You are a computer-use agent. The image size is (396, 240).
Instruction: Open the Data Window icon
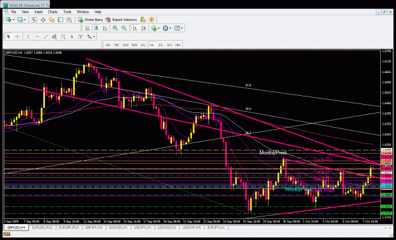tap(43, 20)
